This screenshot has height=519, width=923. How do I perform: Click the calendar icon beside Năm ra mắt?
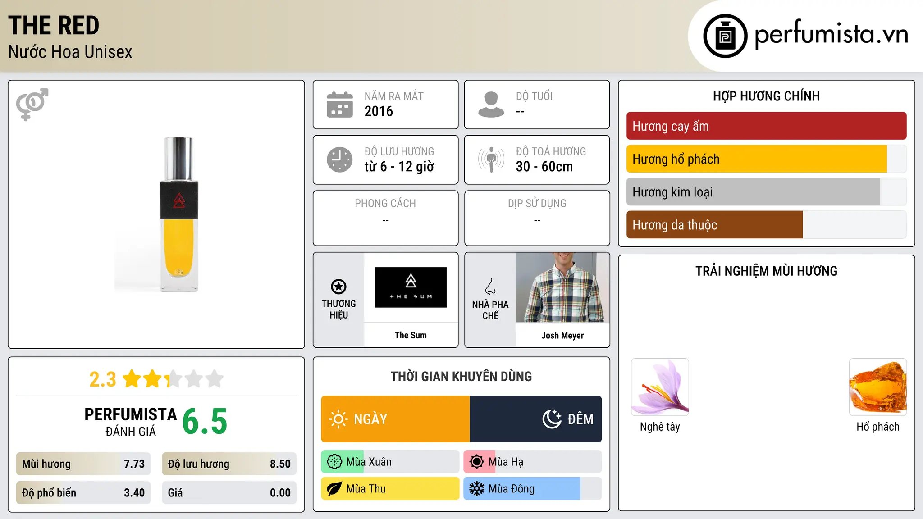(340, 105)
